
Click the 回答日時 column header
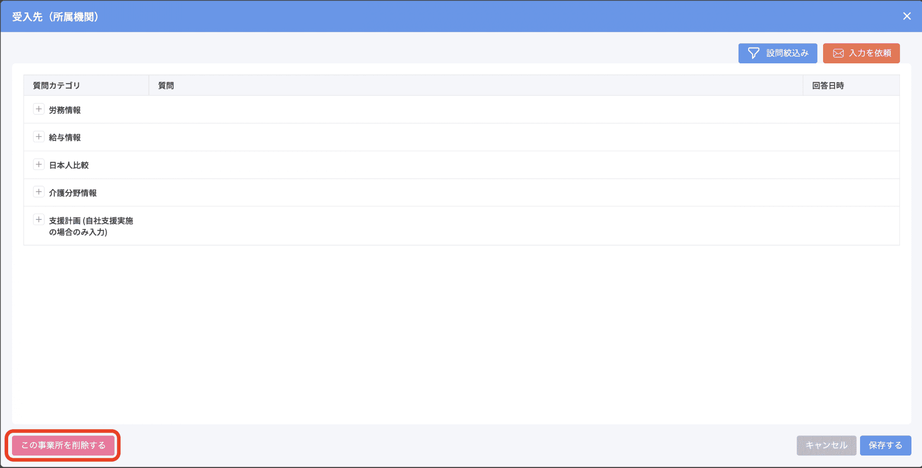[x=828, y=85]
